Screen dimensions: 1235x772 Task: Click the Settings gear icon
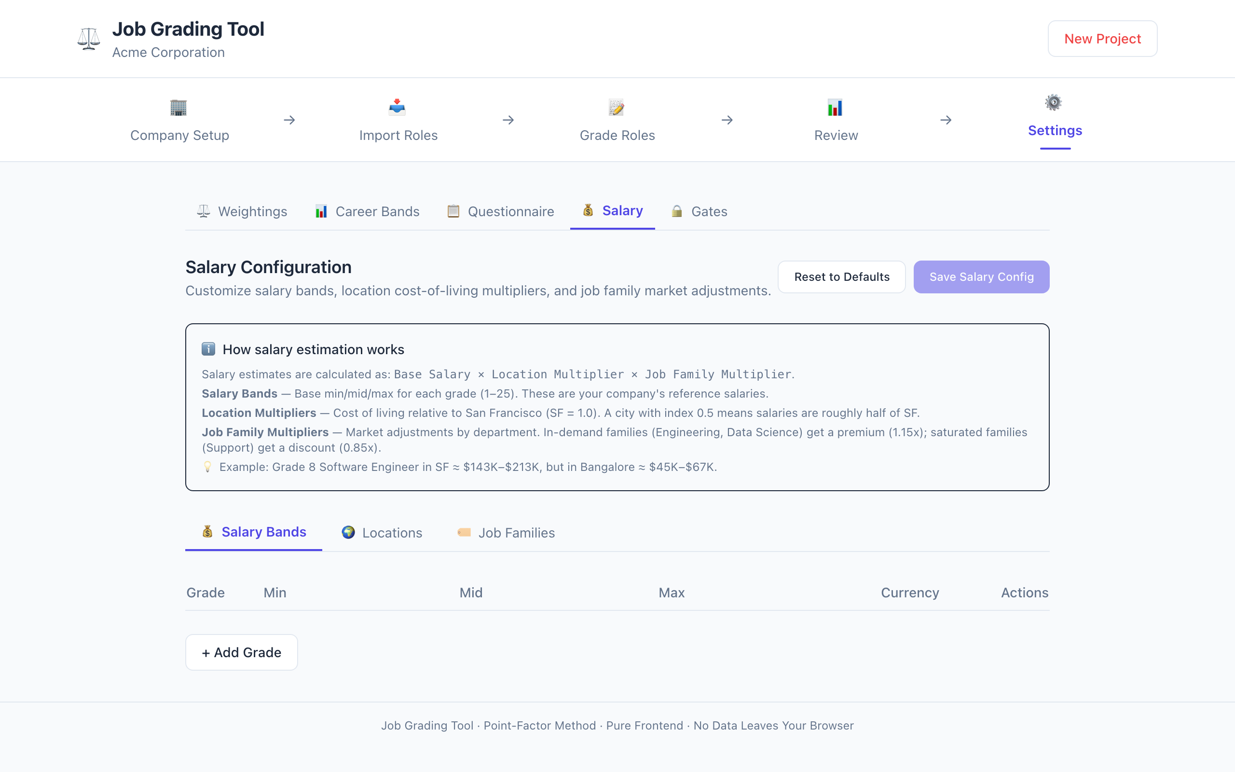pyautogui.click(x=1053, y=103)
